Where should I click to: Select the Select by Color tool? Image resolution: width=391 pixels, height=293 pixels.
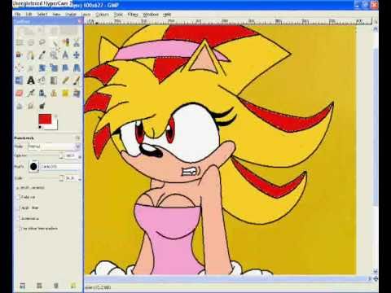[x=65, y=42]
